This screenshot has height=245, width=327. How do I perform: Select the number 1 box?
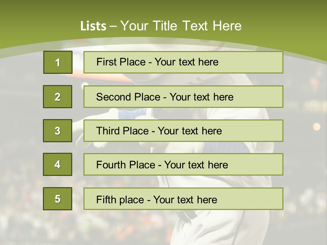coord(58,62)
